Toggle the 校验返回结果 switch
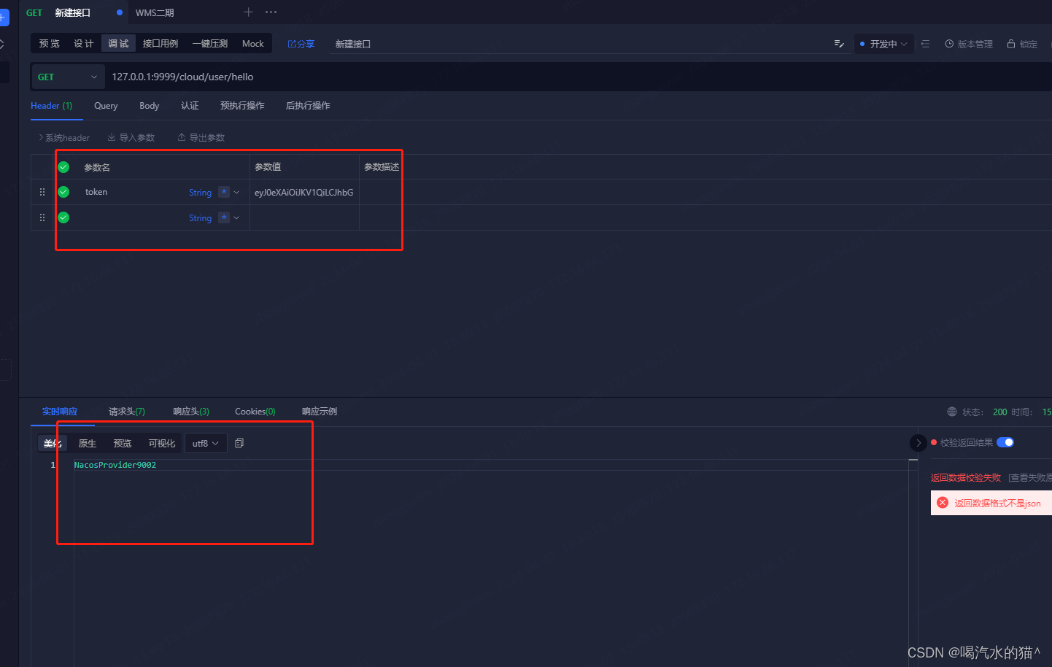The width and height of the screenshot is (1052, 667). (x=1005, y=442)
